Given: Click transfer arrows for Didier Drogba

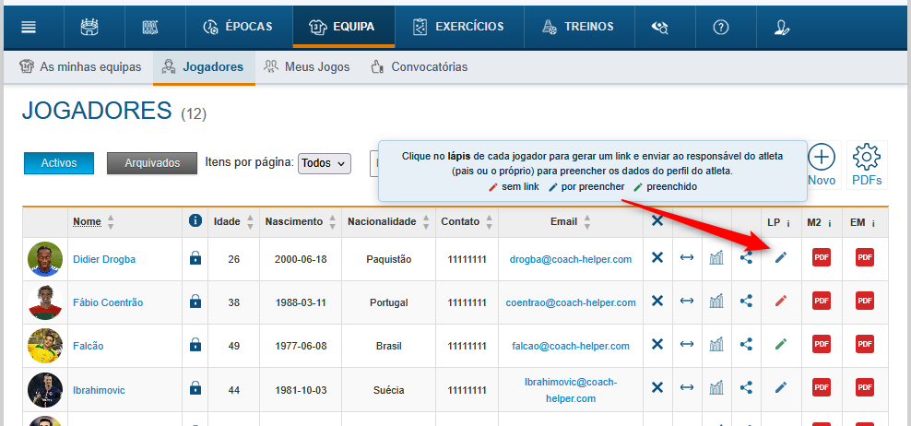Looking at the screenshot, I should (687, 257).
